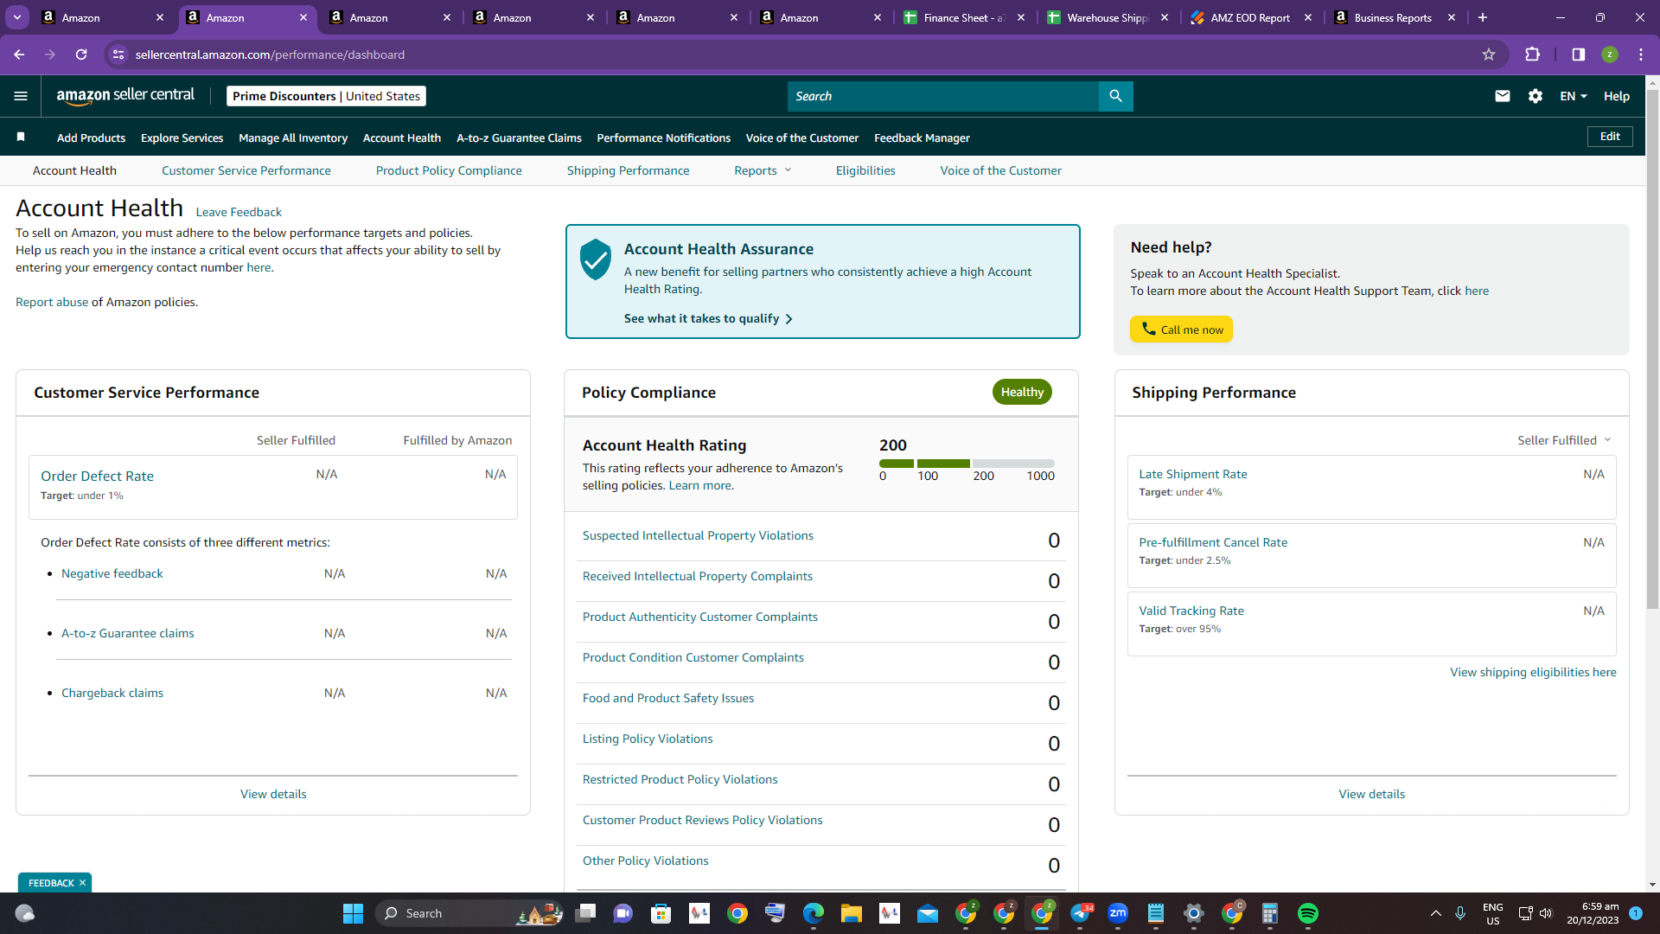Open the Shipping Performance sub-tab
Image resolution: width=1660 pixels, height=934 pixels.
pyautogui.click(x=629, y=170)
